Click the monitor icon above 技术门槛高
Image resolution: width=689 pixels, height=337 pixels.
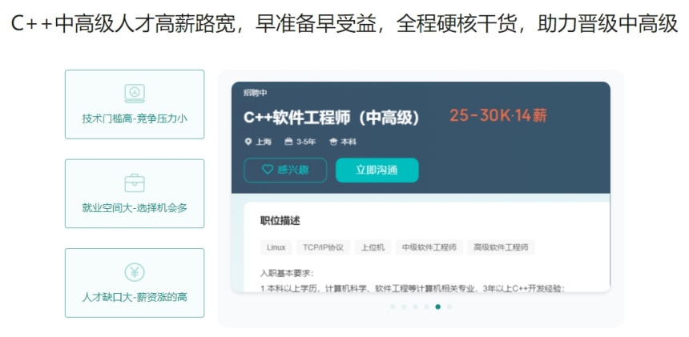(135, 94)
